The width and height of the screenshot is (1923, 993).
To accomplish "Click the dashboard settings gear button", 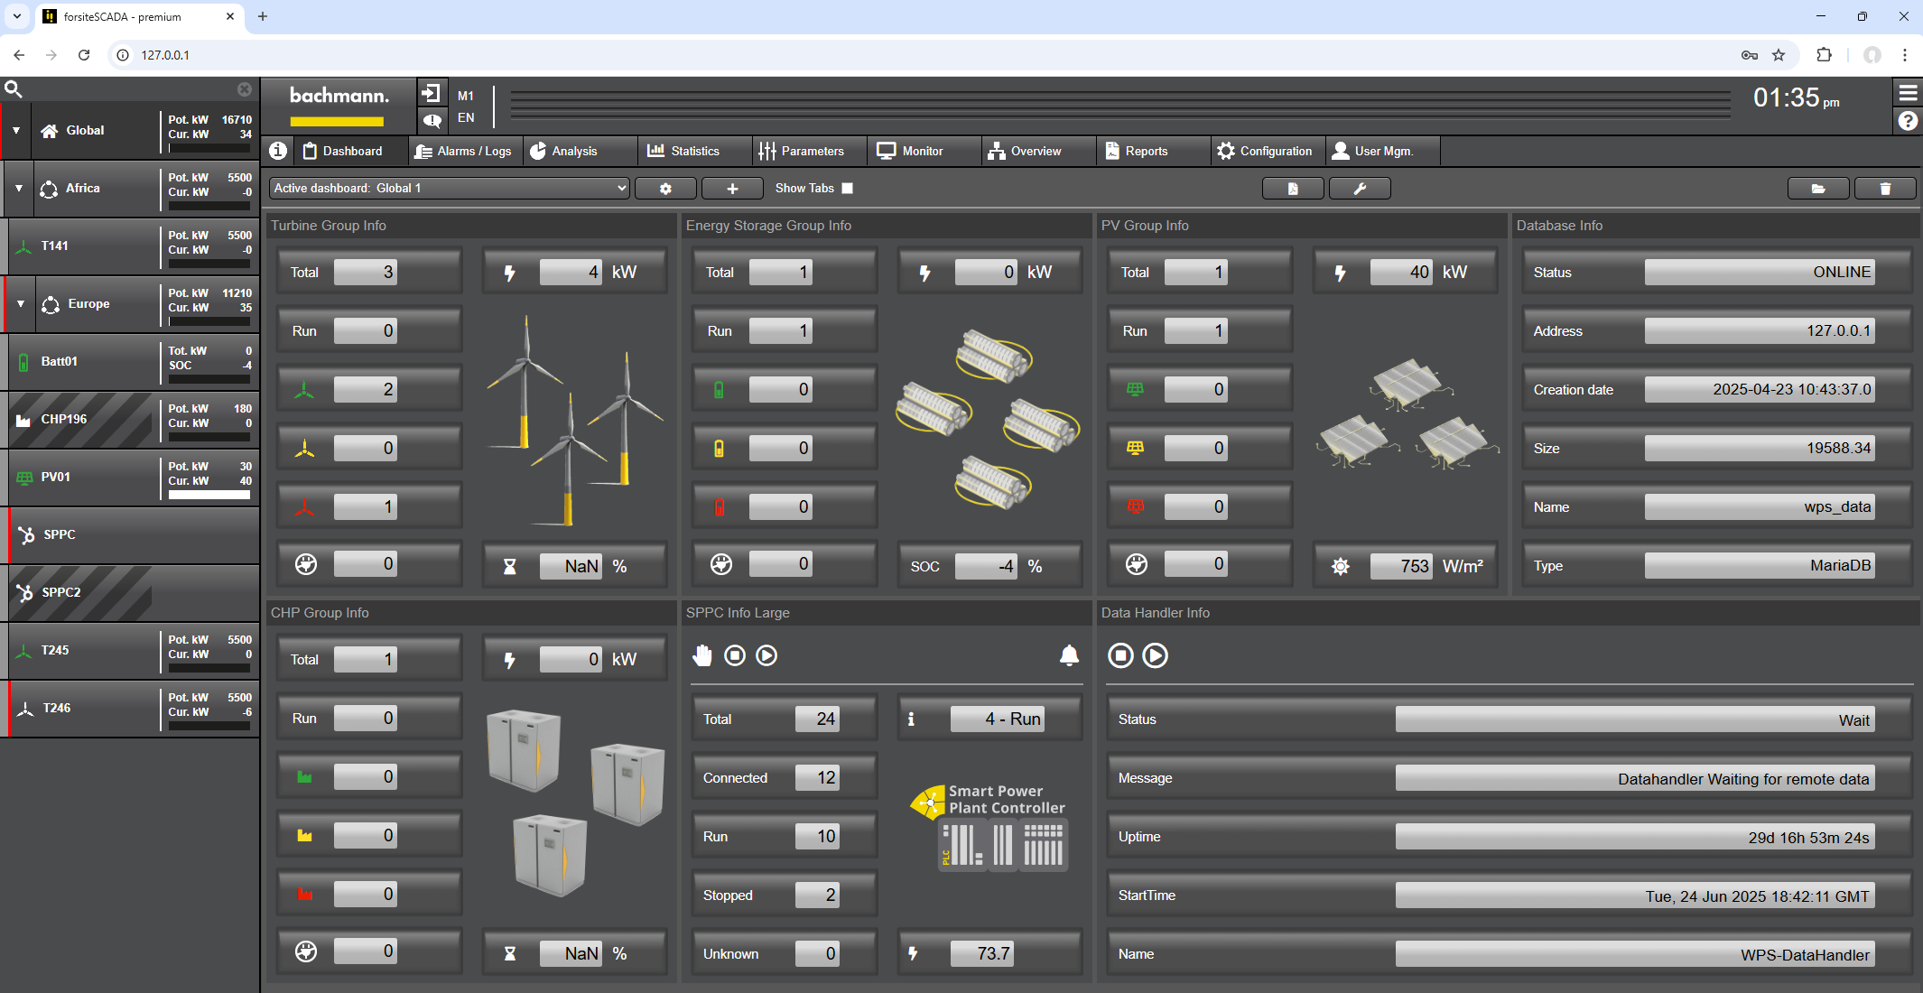I will point(665,189).
